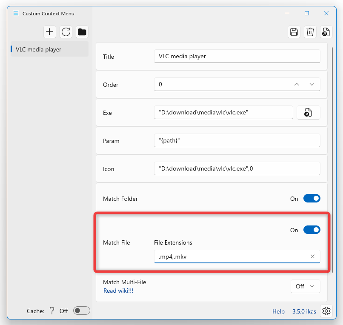Open the Help link
This screenshot has height=325, width=343.
tap(278, 311)
